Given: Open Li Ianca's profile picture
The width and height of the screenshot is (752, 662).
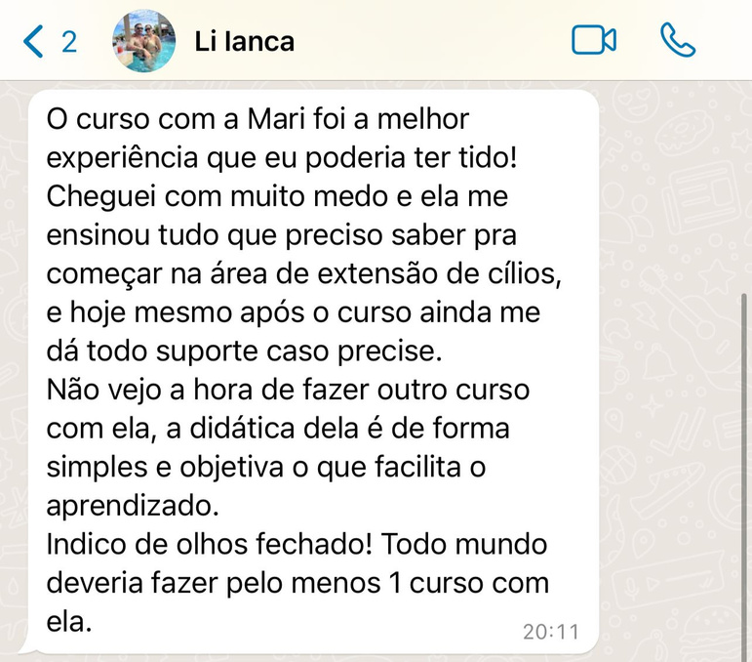Looking at the screenshot, I should [x=144, y=41].
